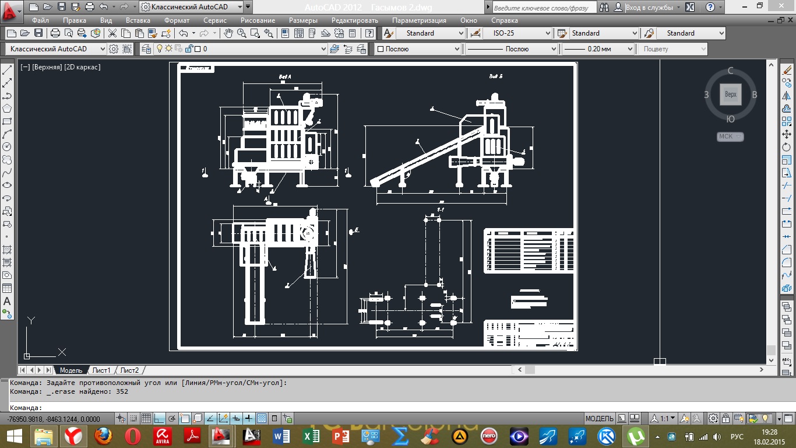Open the multileader style Standard dropdown
Image resolution: width=796 pixels, height=448 pixels.
pyautogui.click(x=721, y=33)
